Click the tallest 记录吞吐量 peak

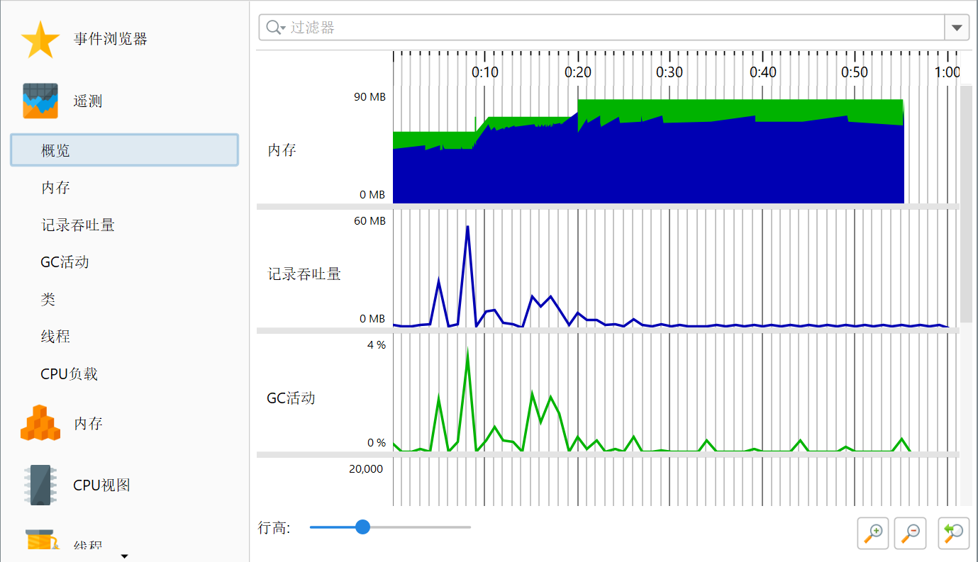point(467,228)
